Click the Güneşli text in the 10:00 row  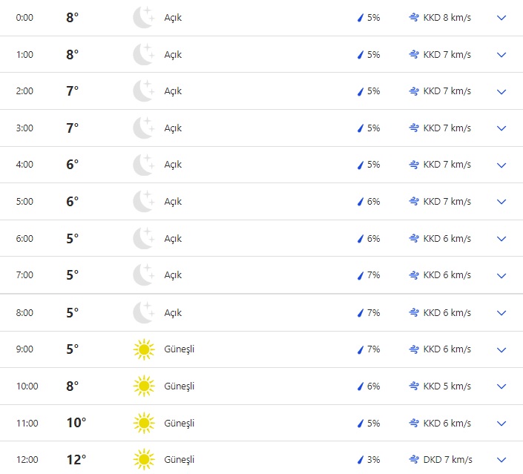(179, 386)
